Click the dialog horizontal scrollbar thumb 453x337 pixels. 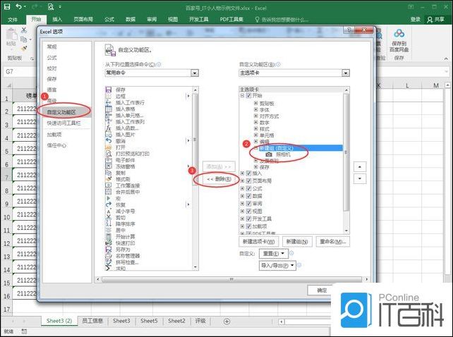[x=231, y=279]
